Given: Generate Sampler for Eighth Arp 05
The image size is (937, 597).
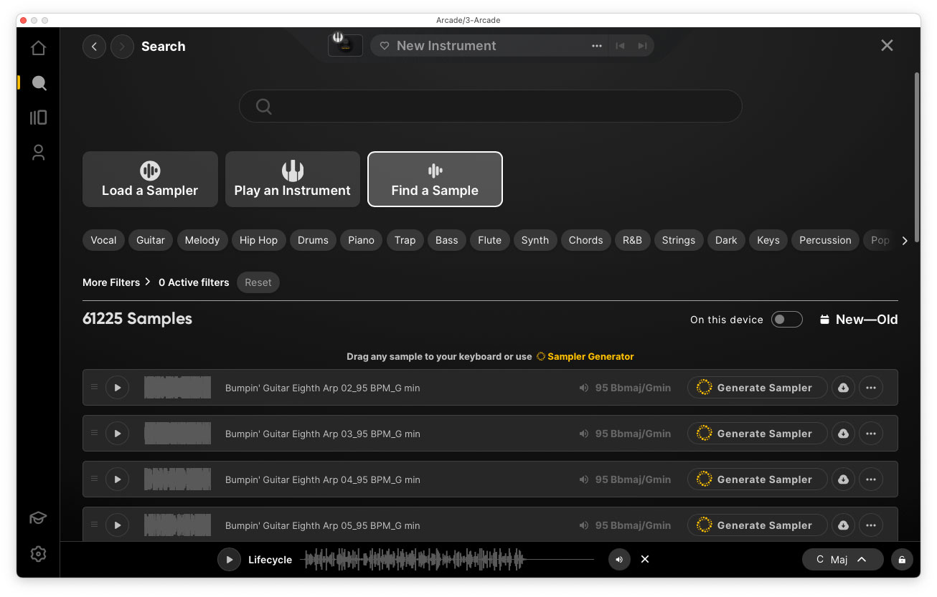Looking at the screenshot, I should tap(757, 525).
